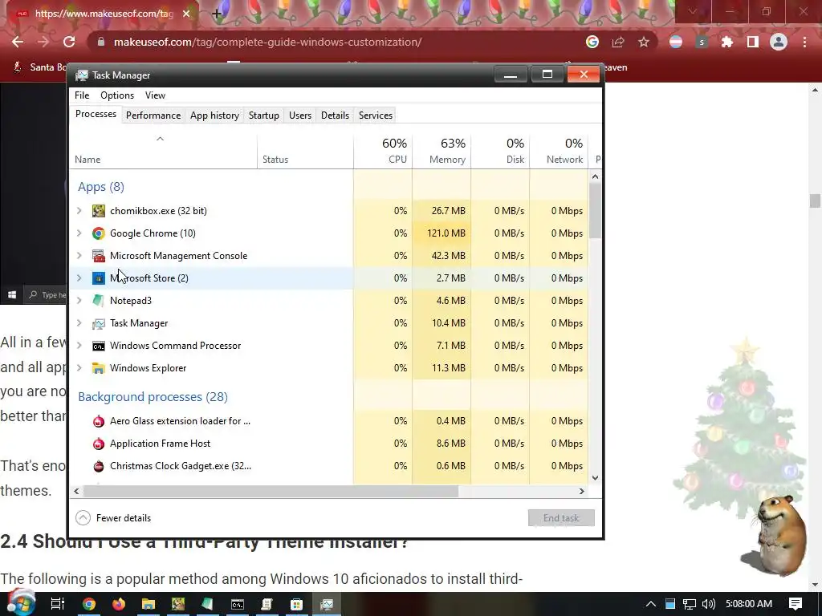The height and width of the screenshot is (616, 822).
Task: Show hidden system tray icons
Action: [x=650, y=604]
